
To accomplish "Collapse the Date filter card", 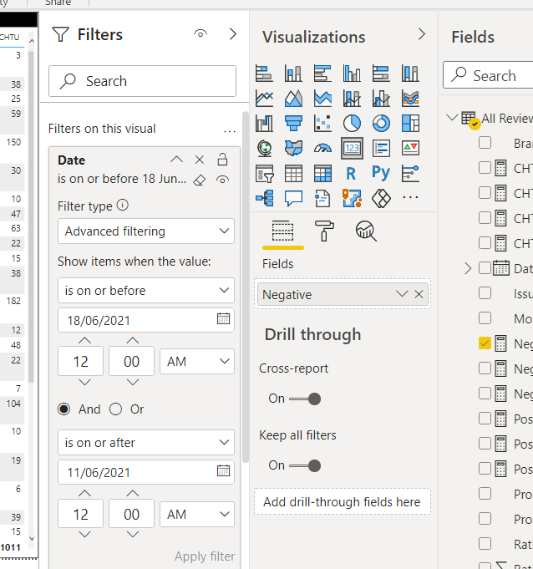I will pyautogui.click(x=177, y=160).
